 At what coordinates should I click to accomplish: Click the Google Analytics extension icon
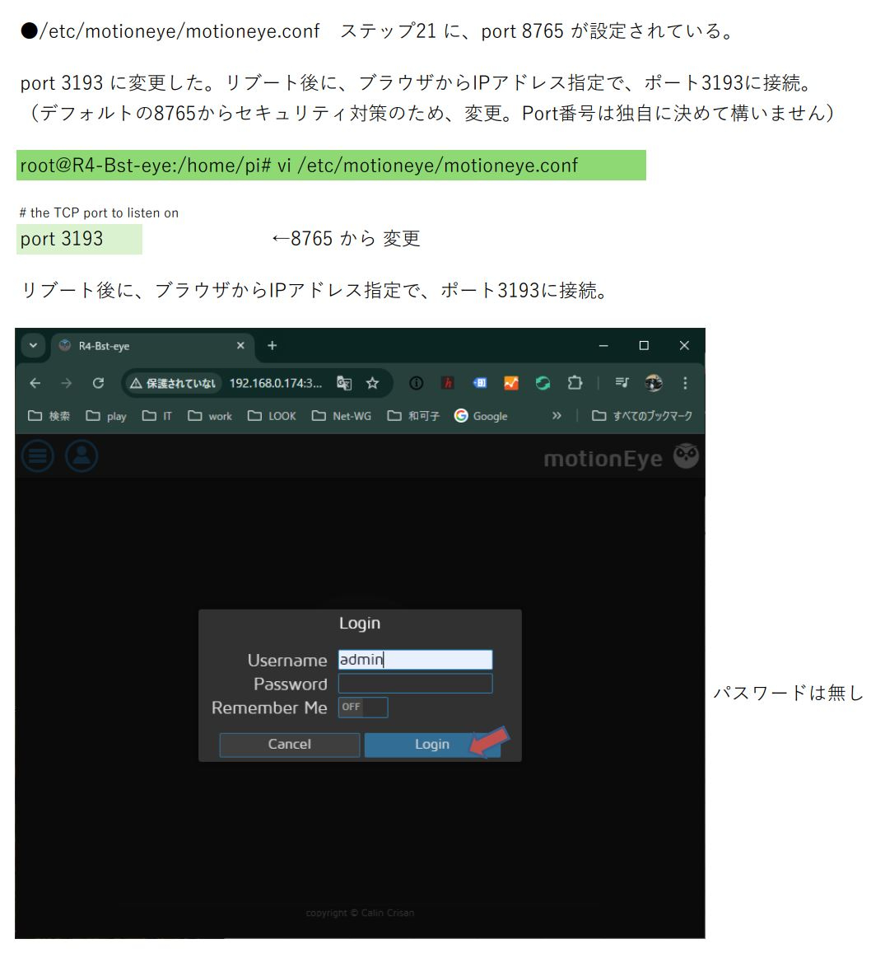tap(510, 383)
